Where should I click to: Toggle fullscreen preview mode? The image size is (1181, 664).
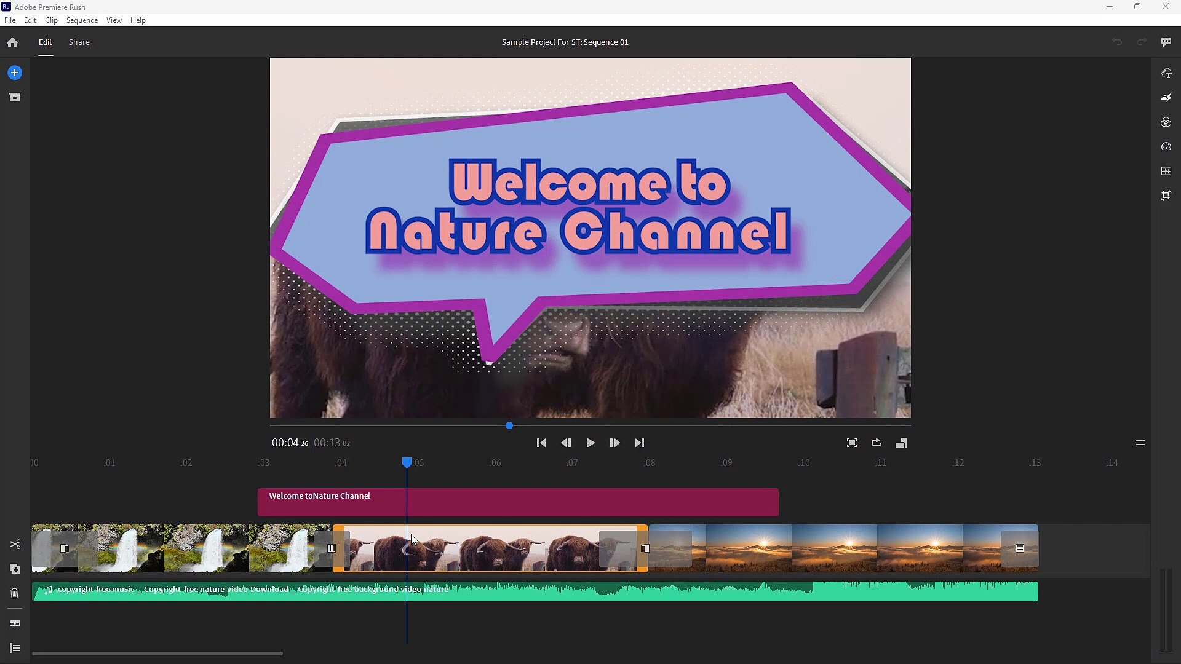852,443
